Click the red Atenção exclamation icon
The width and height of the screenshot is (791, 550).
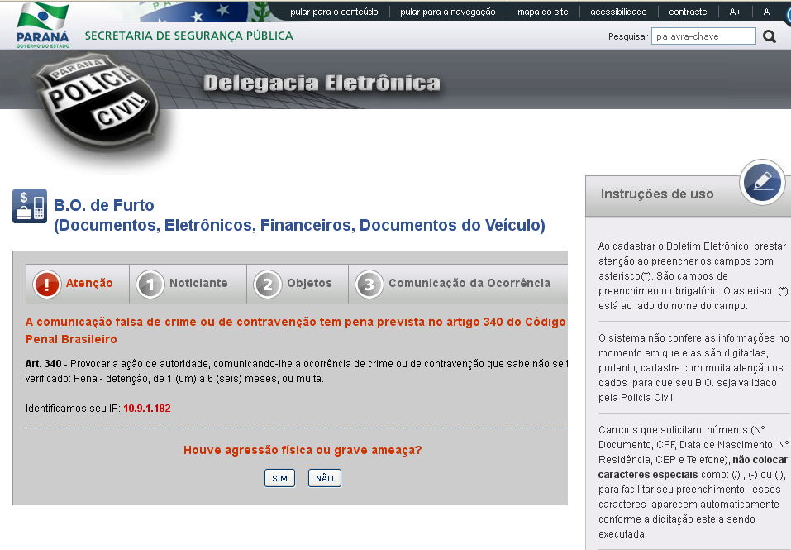(x=47, y=284)
